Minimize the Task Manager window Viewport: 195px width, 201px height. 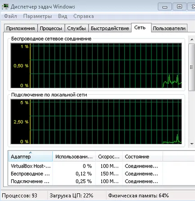coord(164,7)
